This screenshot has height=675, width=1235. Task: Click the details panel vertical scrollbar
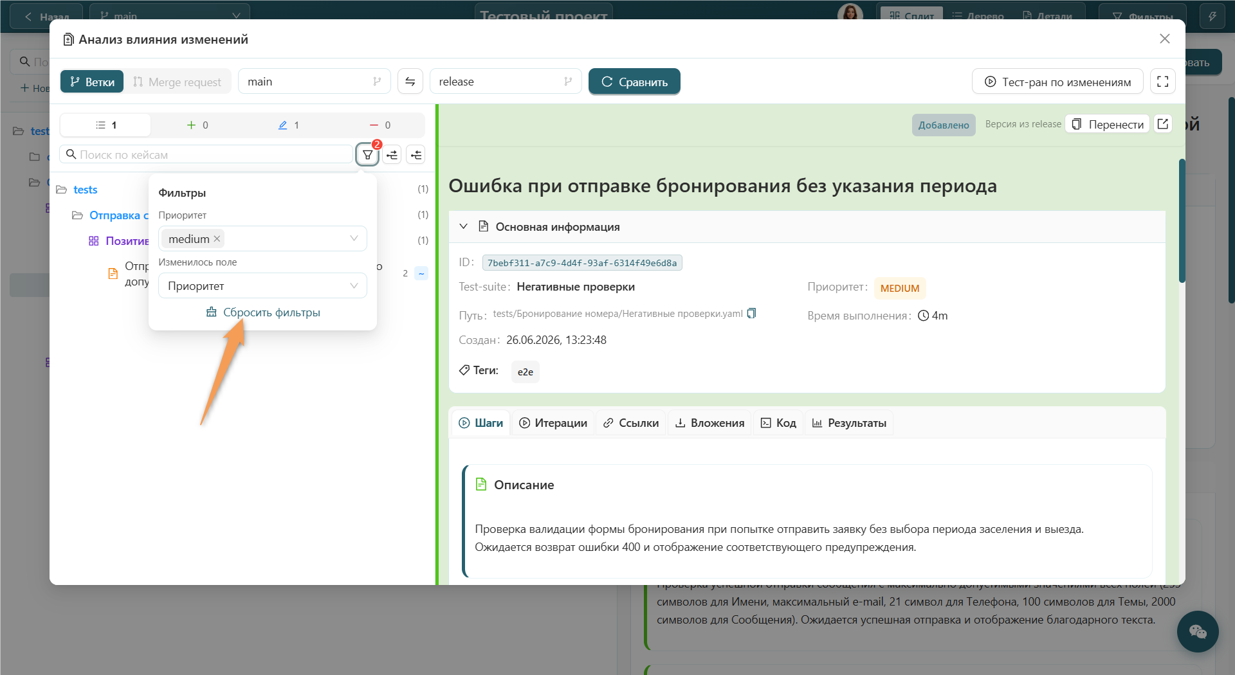tap(1182, 221)
